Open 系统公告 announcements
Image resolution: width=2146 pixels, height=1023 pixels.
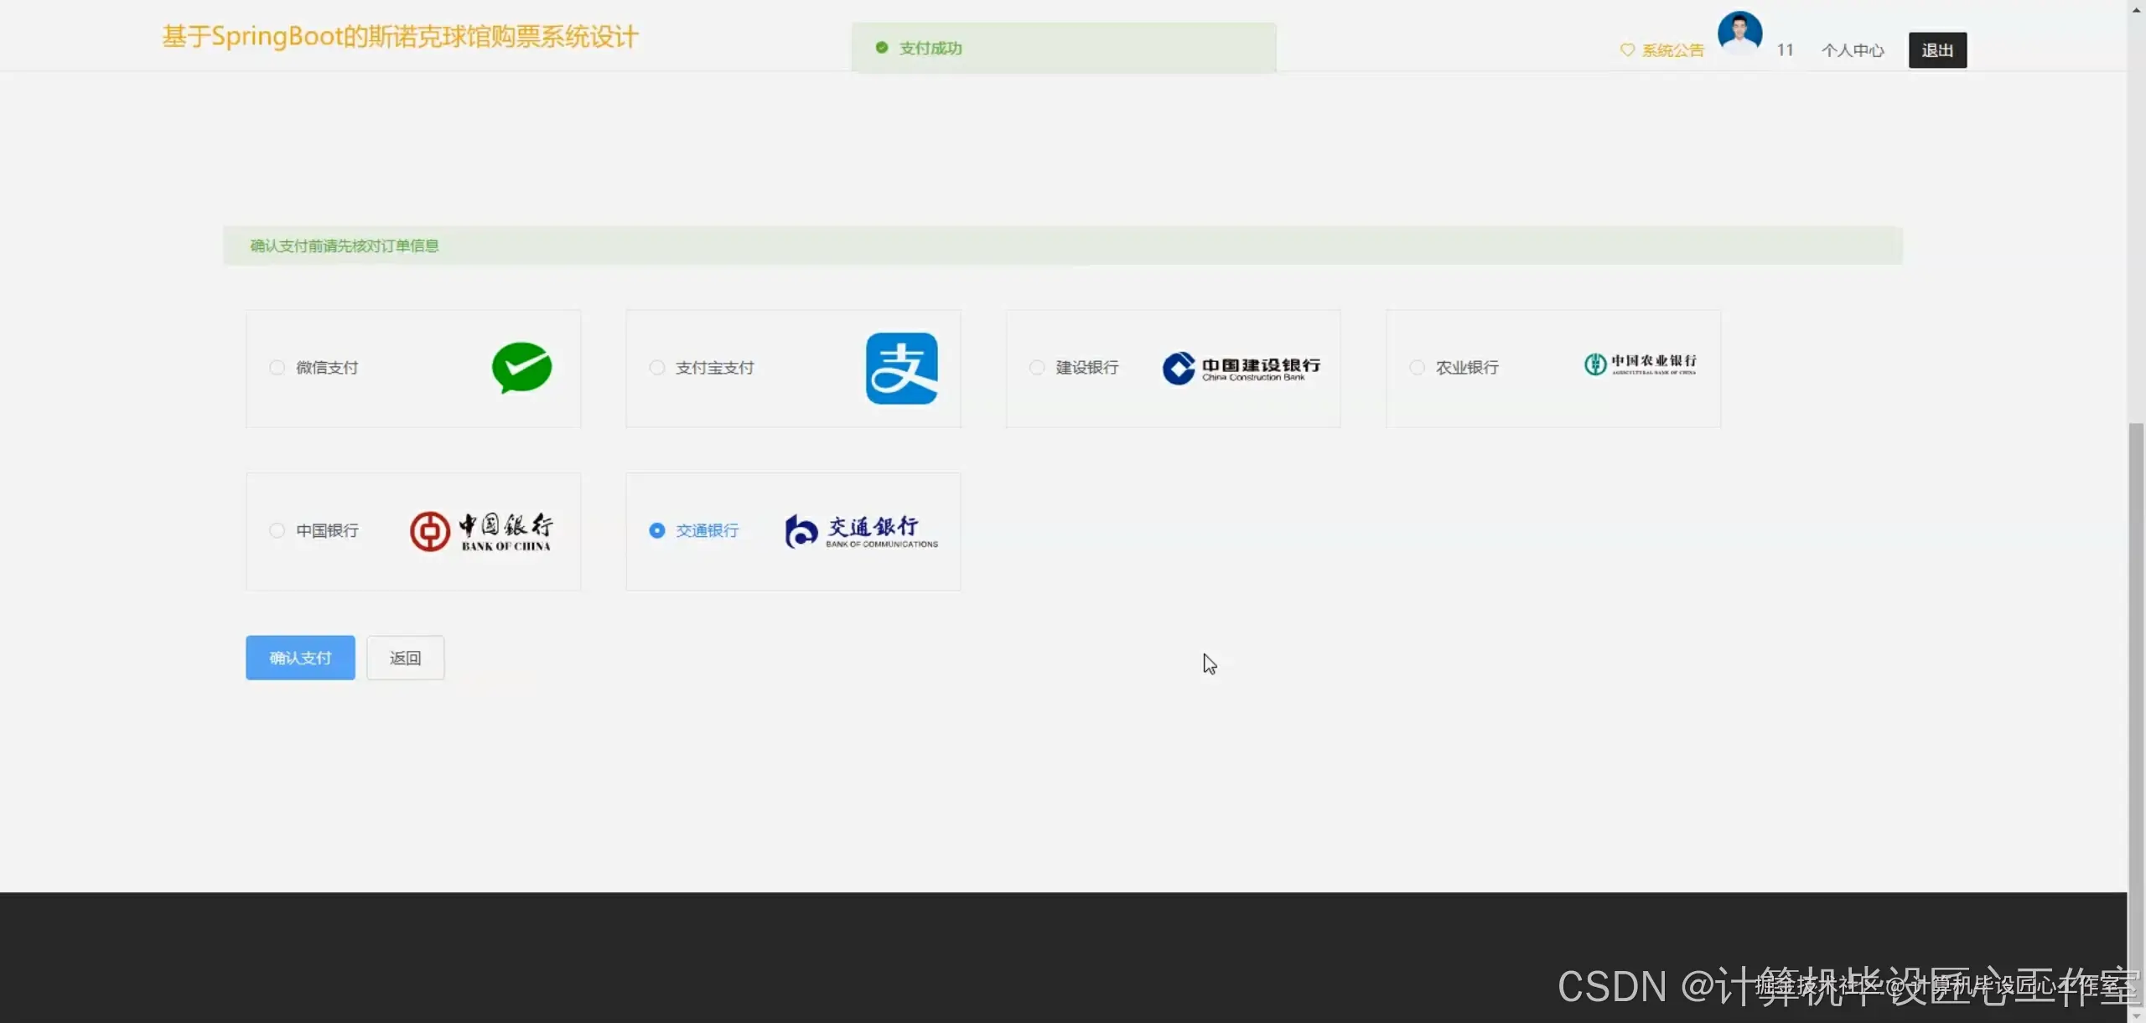pyautogui.click(x=1672, y=49)
